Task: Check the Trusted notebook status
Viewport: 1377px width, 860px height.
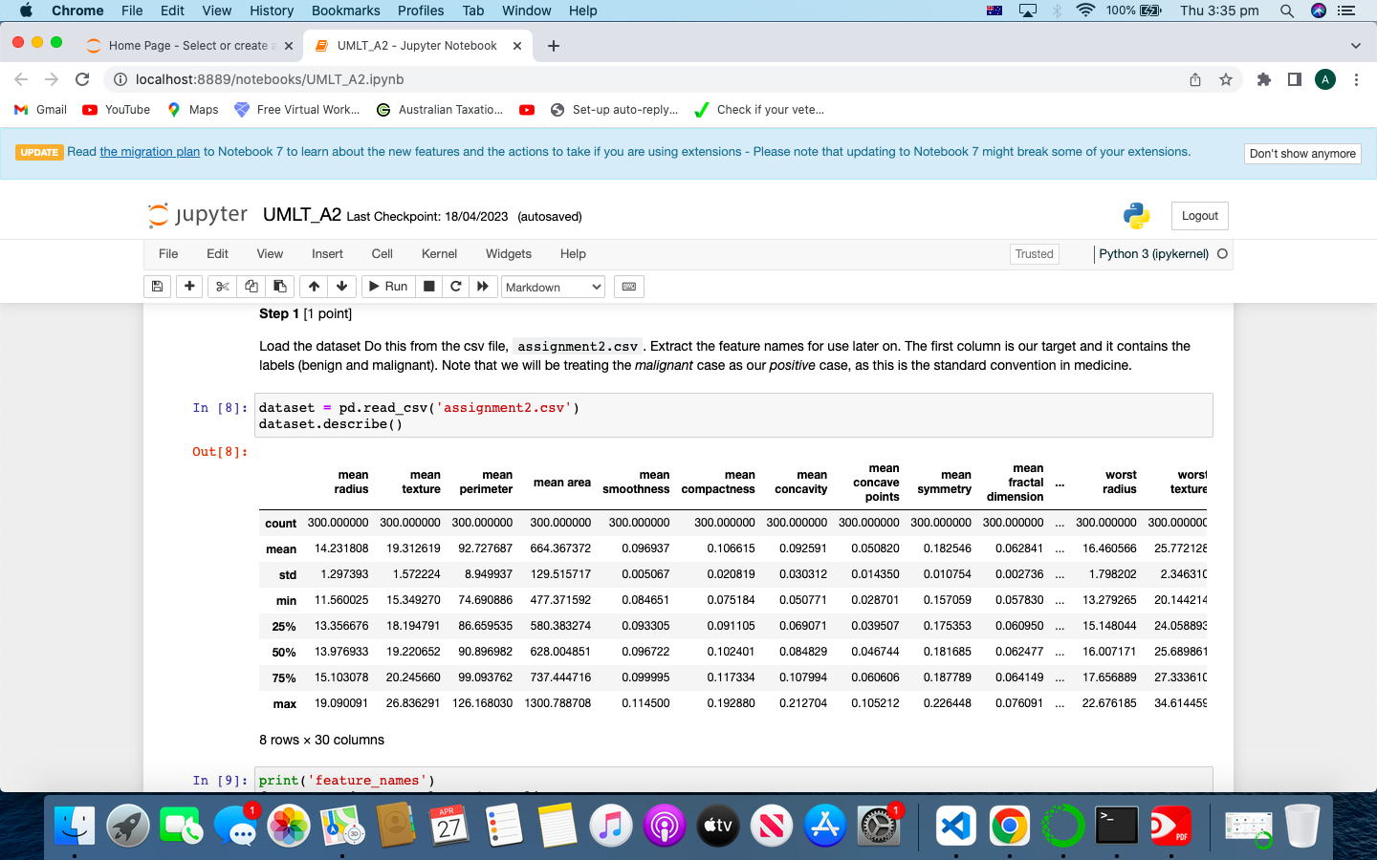Action: 1034,254
